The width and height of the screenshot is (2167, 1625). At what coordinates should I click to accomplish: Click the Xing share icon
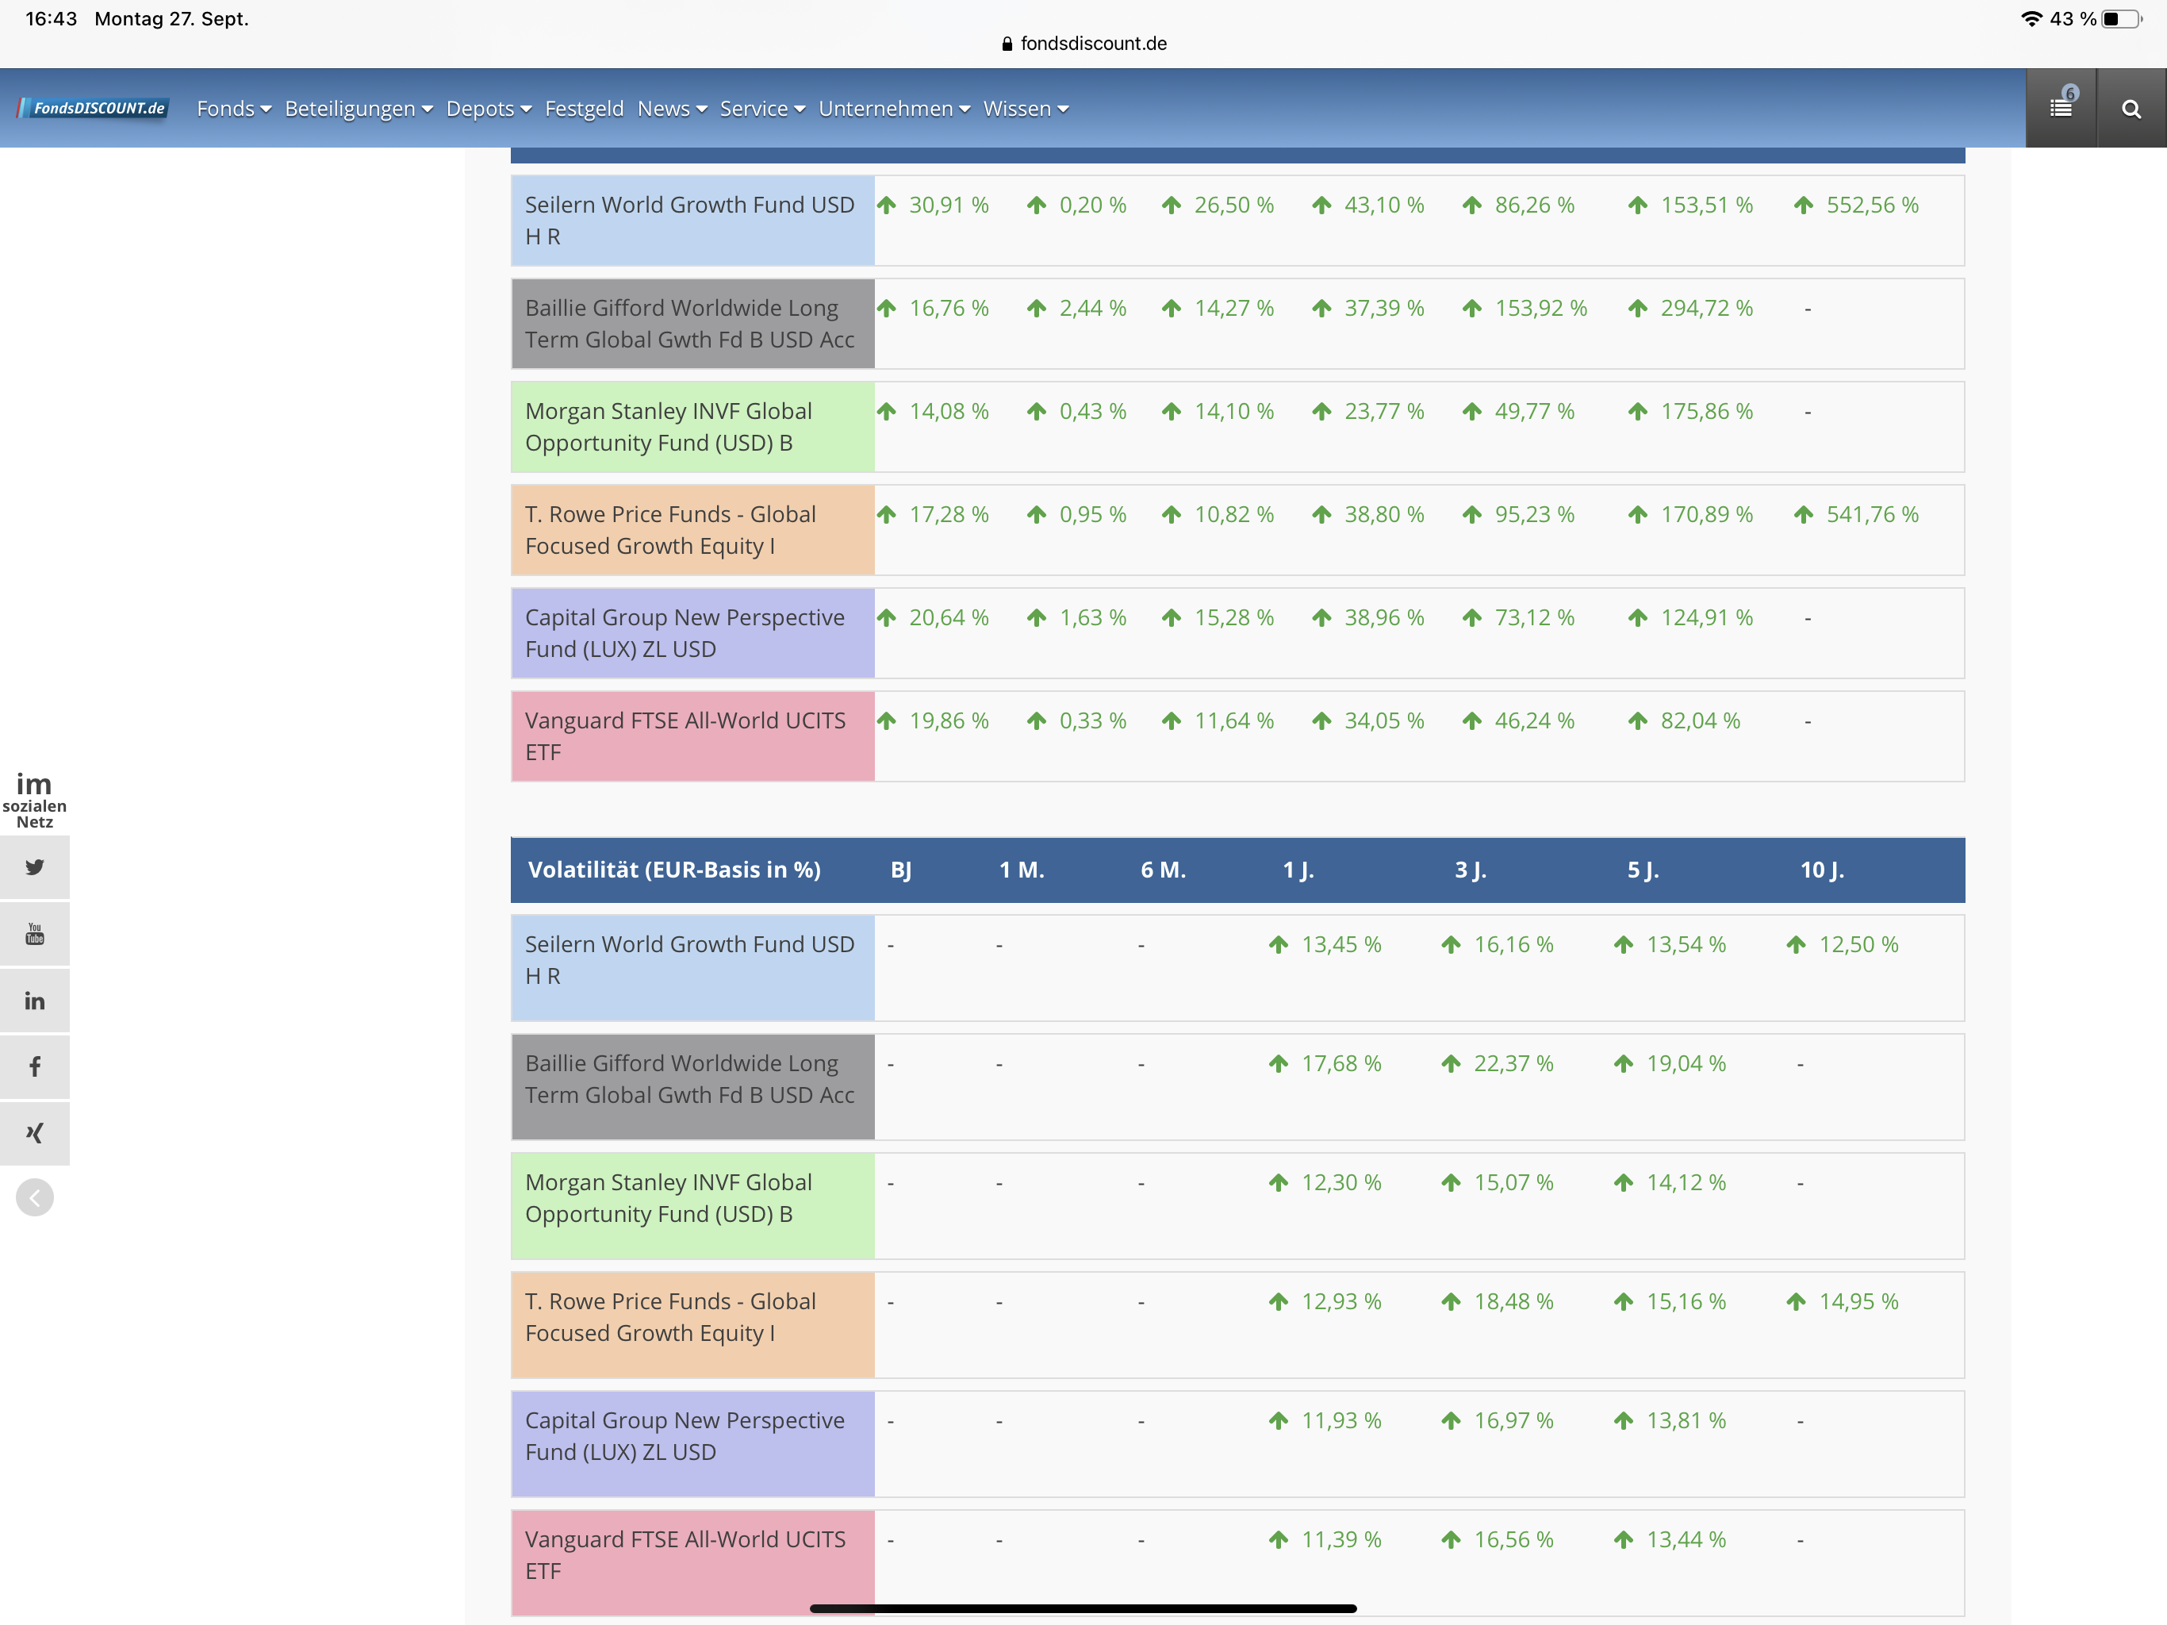[34, 1133]
